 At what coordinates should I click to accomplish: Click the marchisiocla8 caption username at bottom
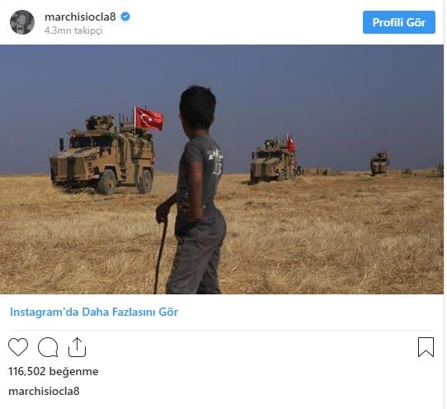click(44, 391)
